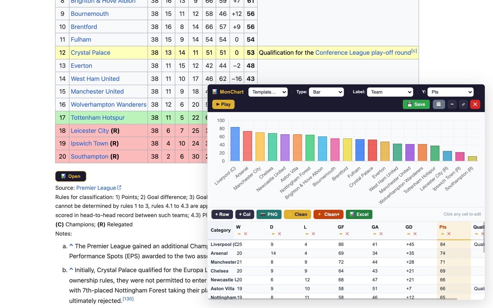Screen dimensions: 493x308
Task: Edit the Arsenal GD cell showing +35
Action: point(420,253)
